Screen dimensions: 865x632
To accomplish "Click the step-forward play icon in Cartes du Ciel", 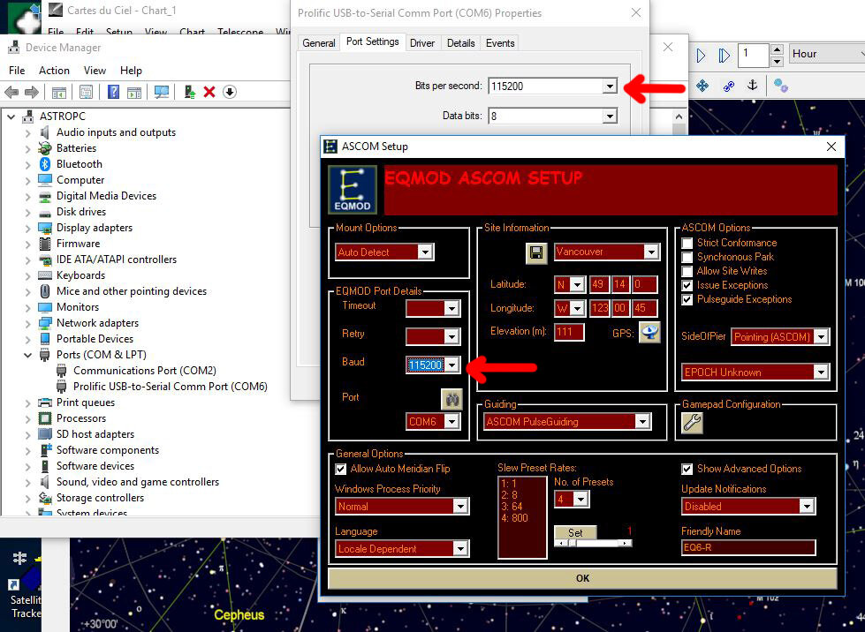I will tap(701, 56).
